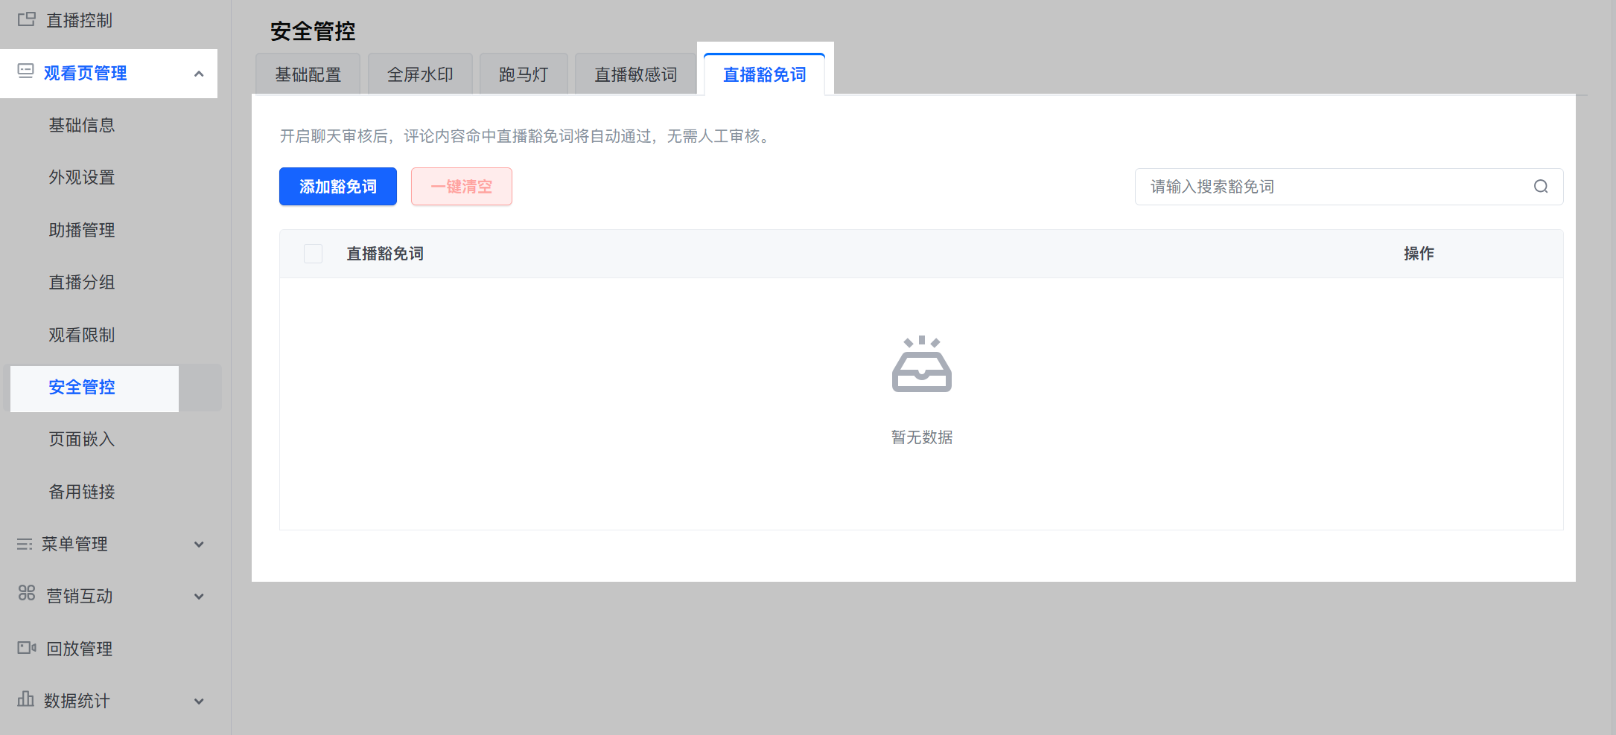1616x735 pixels.
Task: Click the 菜单管理 list icon
Action: point(25,545)
